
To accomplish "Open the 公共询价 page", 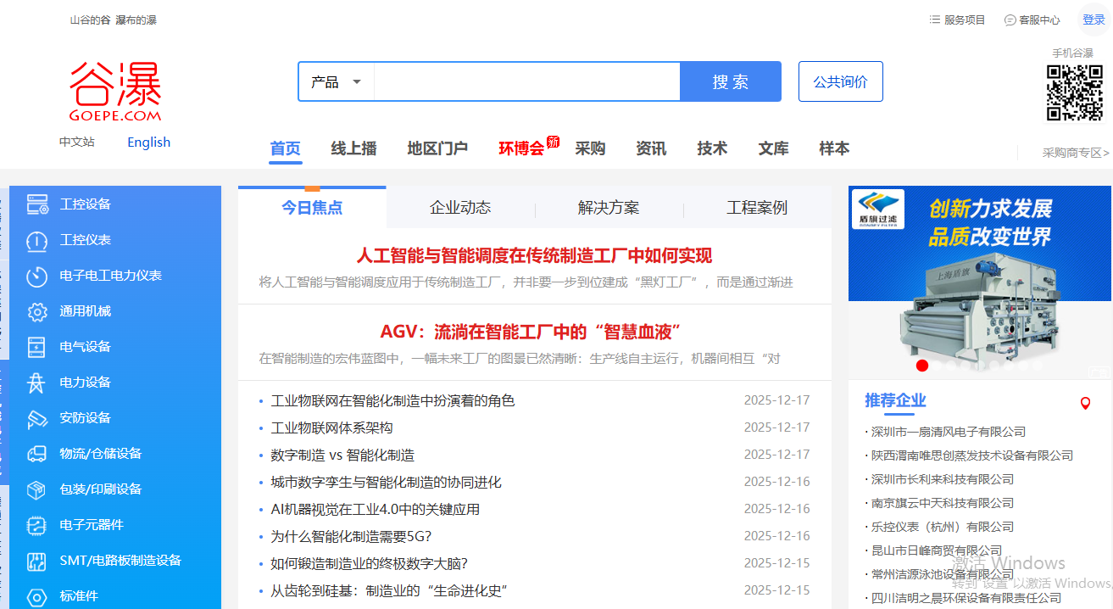I will pyautogui.click(x=840, y=81).
